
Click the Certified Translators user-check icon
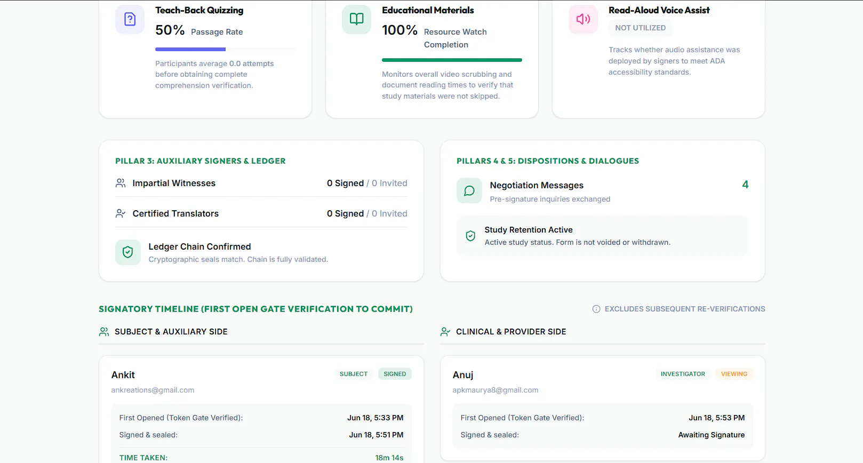pos(121,213)
